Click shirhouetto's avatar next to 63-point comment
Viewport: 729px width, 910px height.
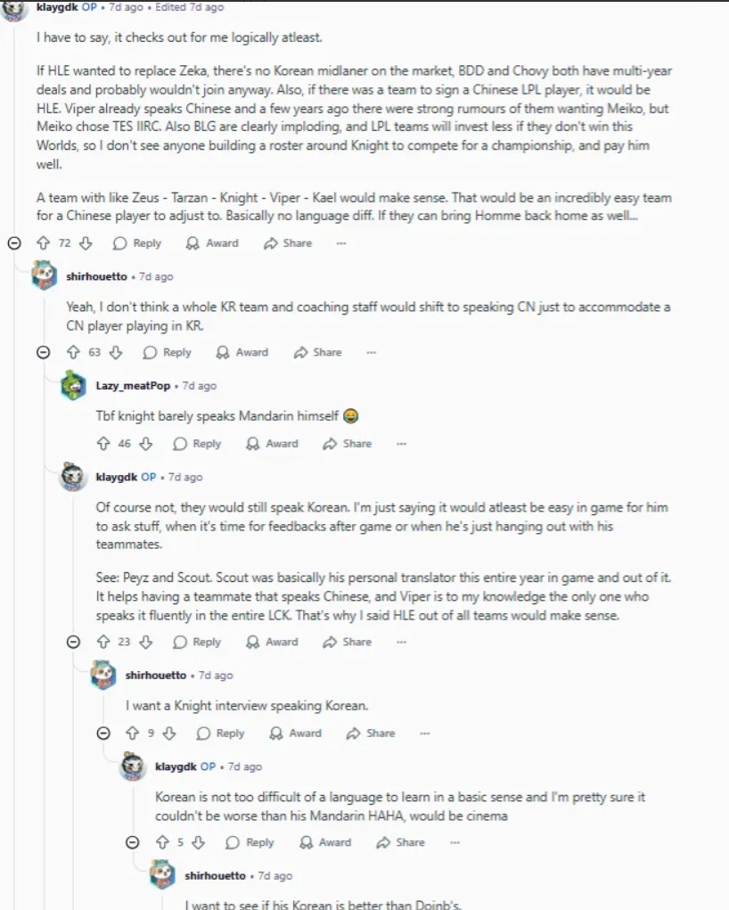45,276
